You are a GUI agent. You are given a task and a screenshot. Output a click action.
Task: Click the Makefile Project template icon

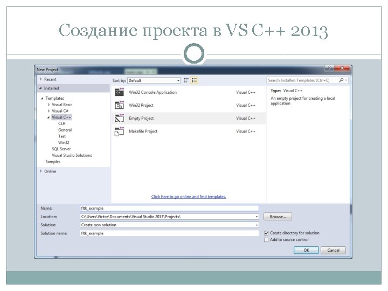tap(119, 131)
